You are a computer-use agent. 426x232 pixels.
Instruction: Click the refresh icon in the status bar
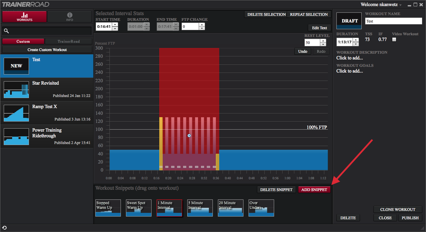point(4,228)
